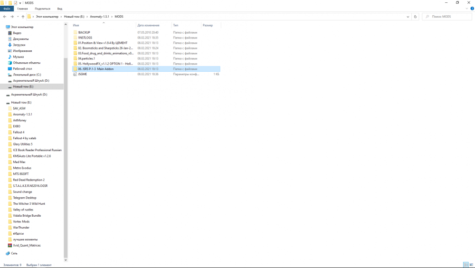
Task: Click Properties icon in title bar
Action: coord(16,3)
